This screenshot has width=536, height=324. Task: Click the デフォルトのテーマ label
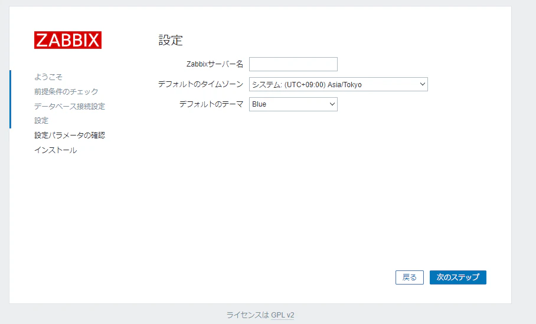pyautogui.click(x=211, y=104)
